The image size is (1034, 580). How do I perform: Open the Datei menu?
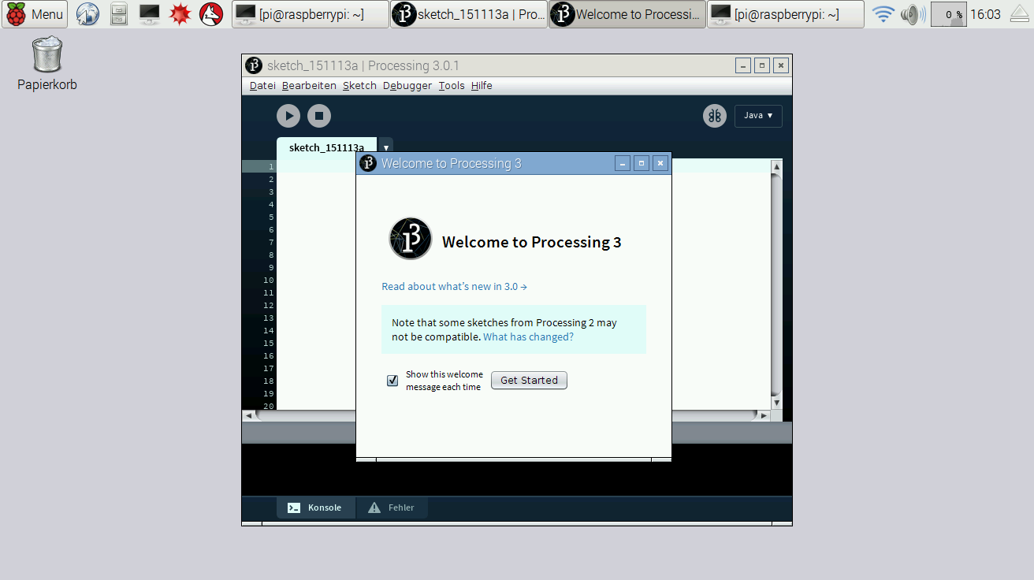[x=262, y=86]
